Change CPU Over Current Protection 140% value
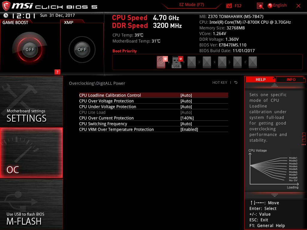Image resolution: width=307 pixels, height=230 pixels. [x=187, y=118]
